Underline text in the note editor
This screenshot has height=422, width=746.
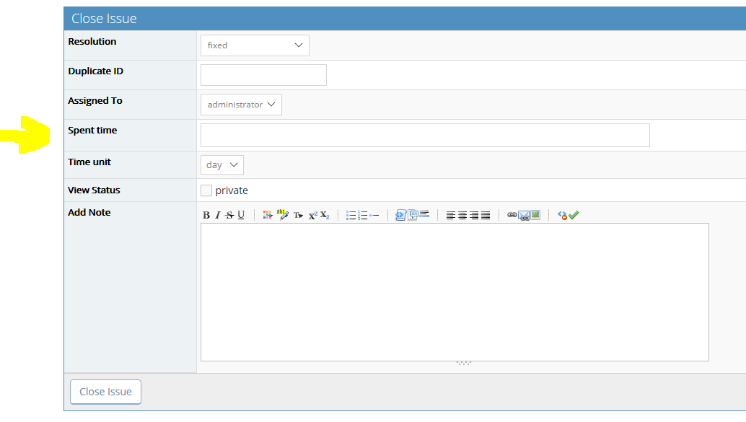tap(241, 215)
